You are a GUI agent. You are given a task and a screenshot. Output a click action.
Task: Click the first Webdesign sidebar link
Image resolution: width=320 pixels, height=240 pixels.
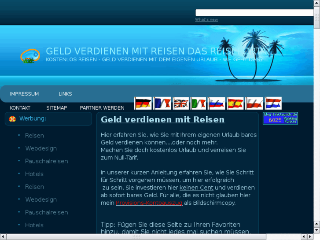pyautogui.click(x=41, y=148)
